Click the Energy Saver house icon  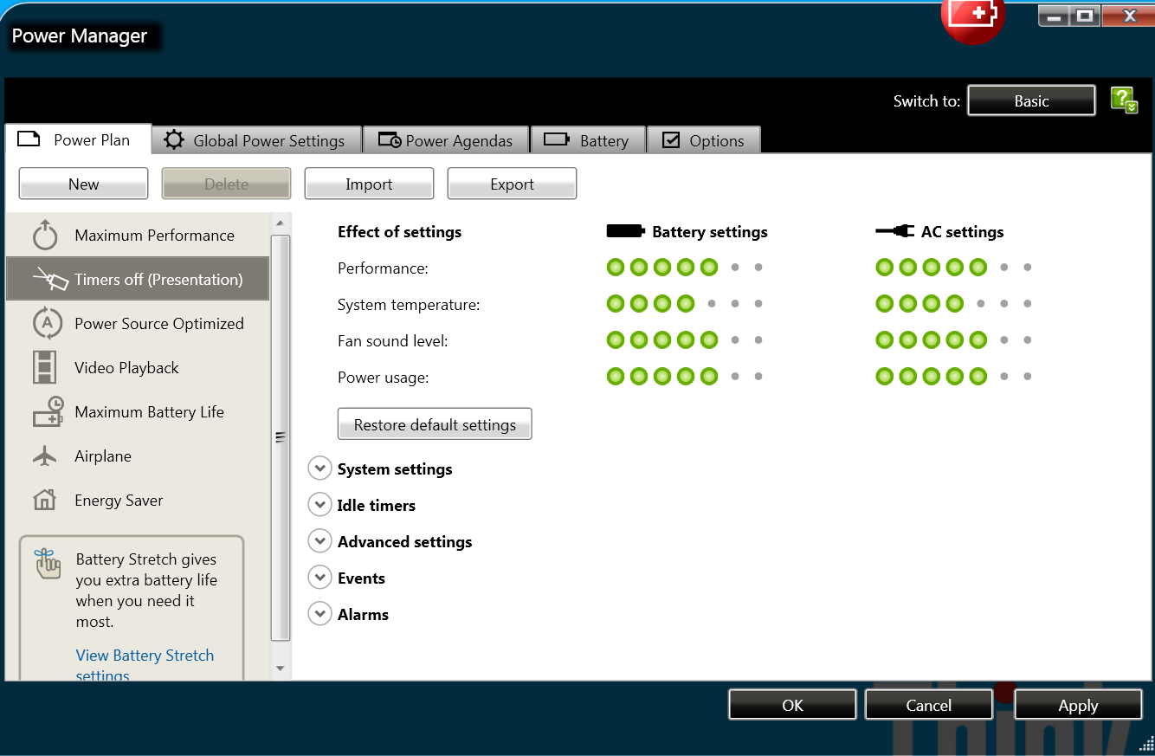[x=44, y=501]
